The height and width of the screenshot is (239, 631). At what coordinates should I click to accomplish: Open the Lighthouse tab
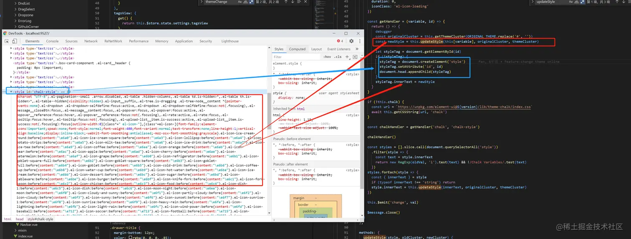coord(230,41)
